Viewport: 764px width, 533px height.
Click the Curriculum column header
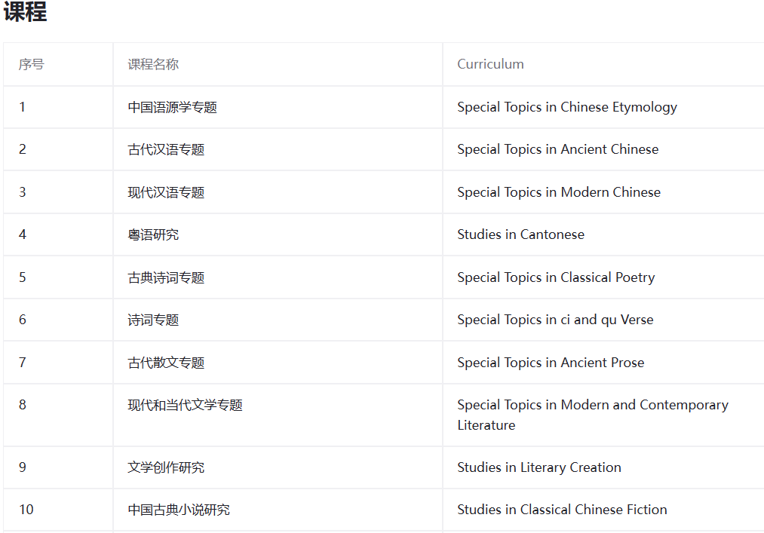pos(490,65)
